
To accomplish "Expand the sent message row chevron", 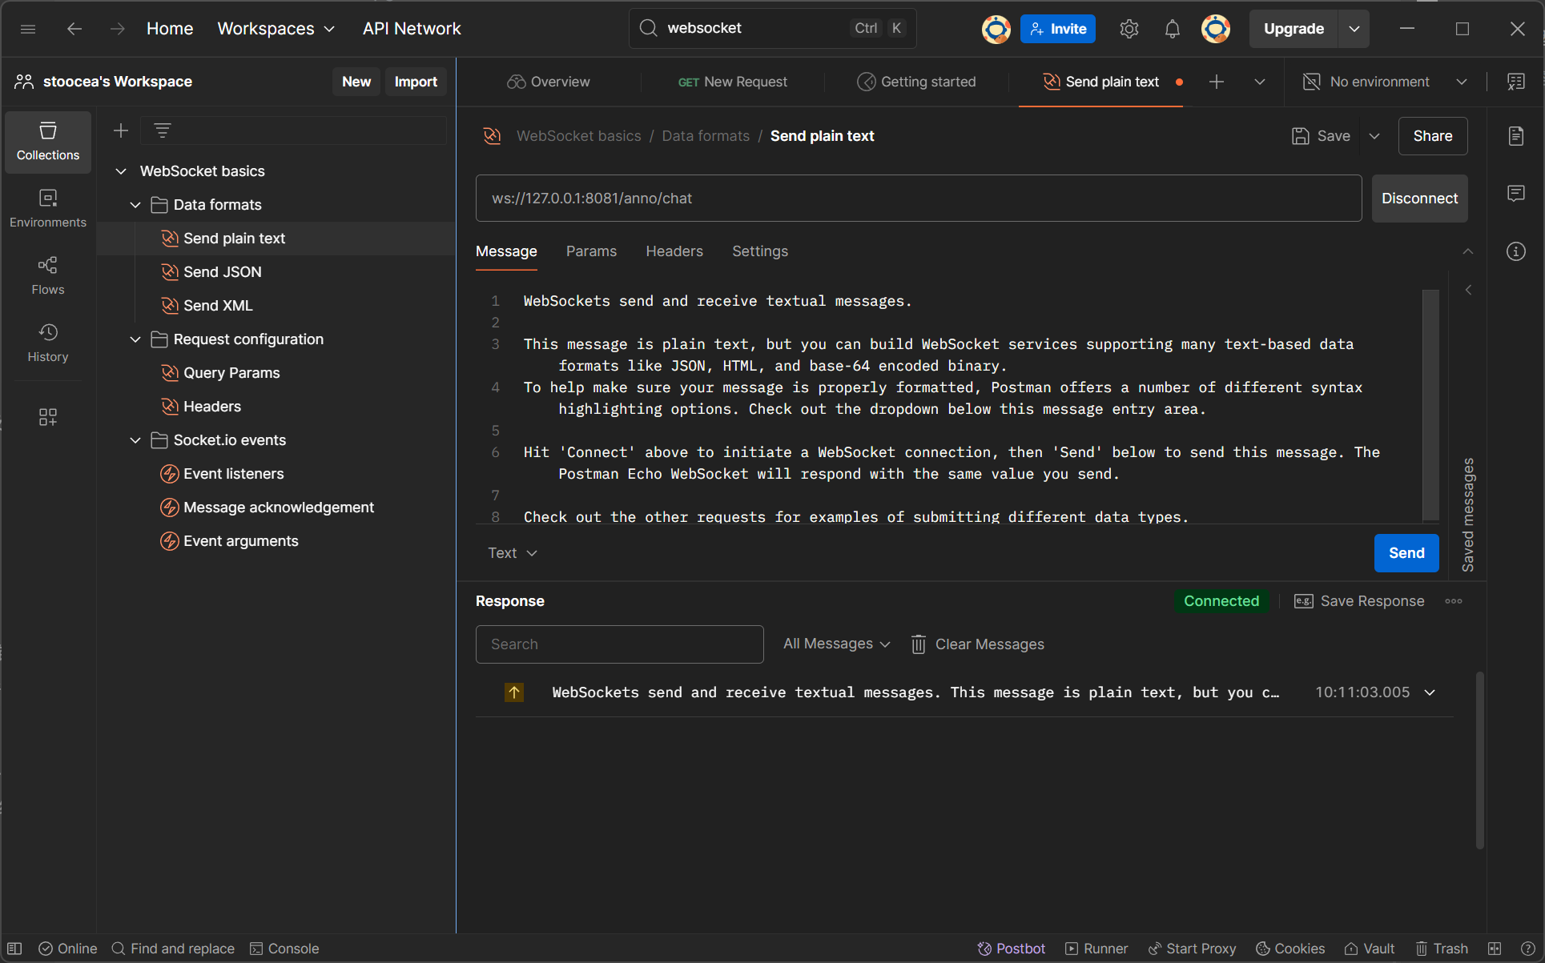I will (x=1430, y=692).
